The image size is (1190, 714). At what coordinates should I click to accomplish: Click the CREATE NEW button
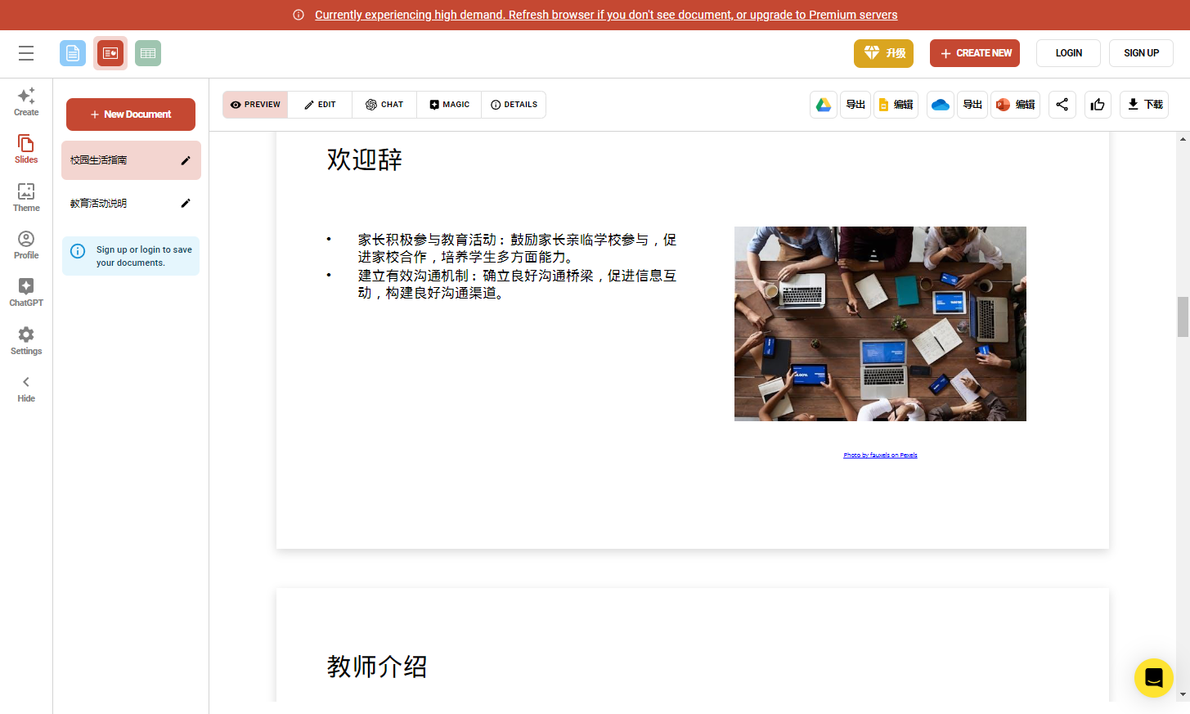(975, 53)
